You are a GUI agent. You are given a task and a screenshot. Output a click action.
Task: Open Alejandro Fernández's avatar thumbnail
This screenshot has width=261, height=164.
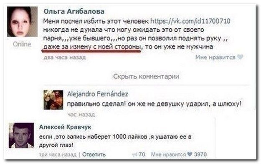pos(53,100)
